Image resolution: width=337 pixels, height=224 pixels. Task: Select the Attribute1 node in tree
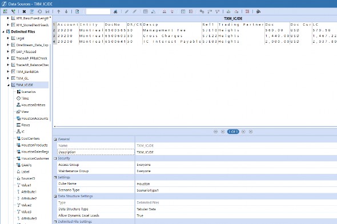point(27,192)
